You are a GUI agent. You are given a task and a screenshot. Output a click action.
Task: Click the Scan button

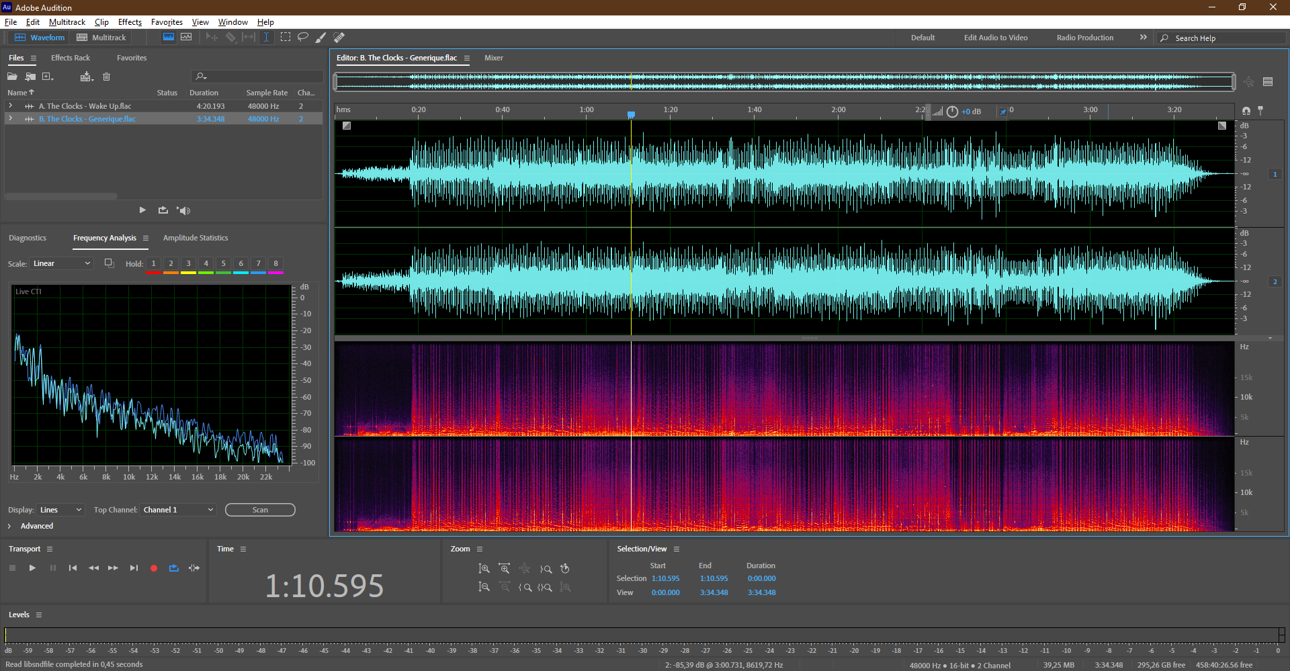(x=260, y=510)
